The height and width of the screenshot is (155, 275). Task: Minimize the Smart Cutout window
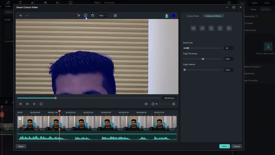(227, 7)
